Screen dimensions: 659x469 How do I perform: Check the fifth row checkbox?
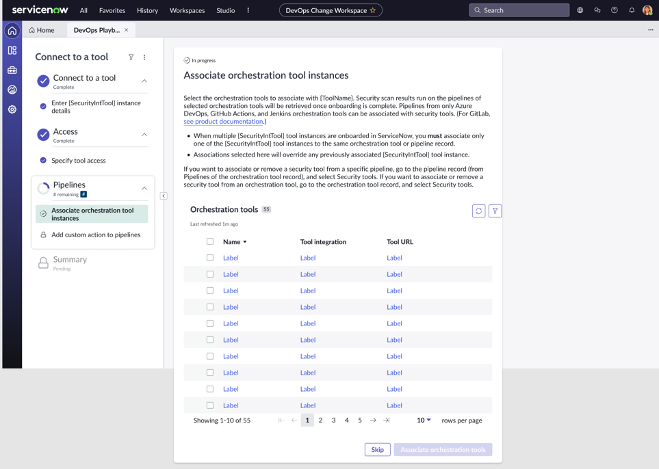point(209,323)
